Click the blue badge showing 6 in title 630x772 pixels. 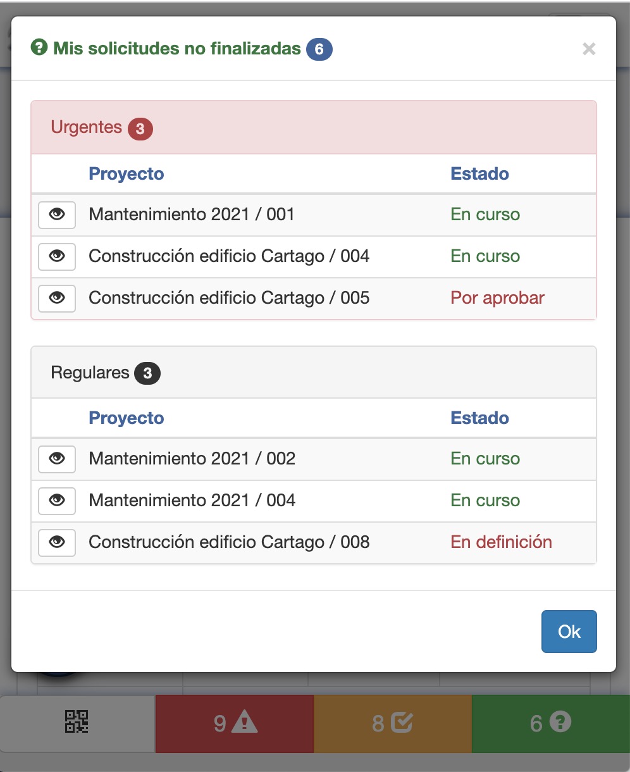click(x=319, y=49)
